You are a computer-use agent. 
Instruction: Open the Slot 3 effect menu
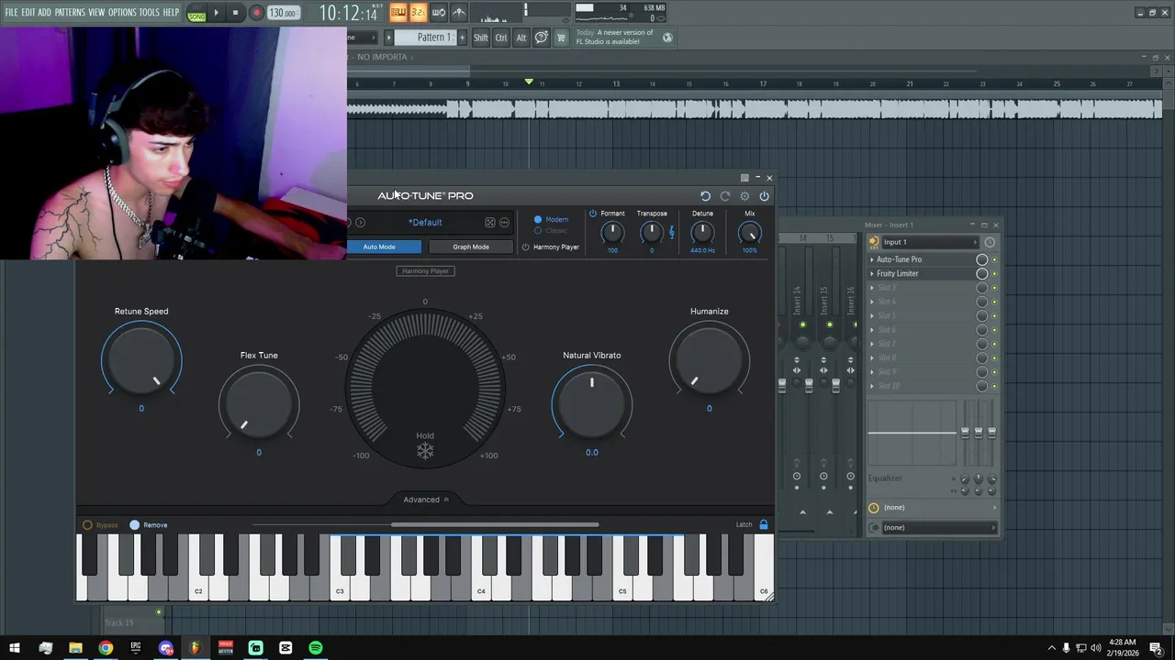click(872, 288)
